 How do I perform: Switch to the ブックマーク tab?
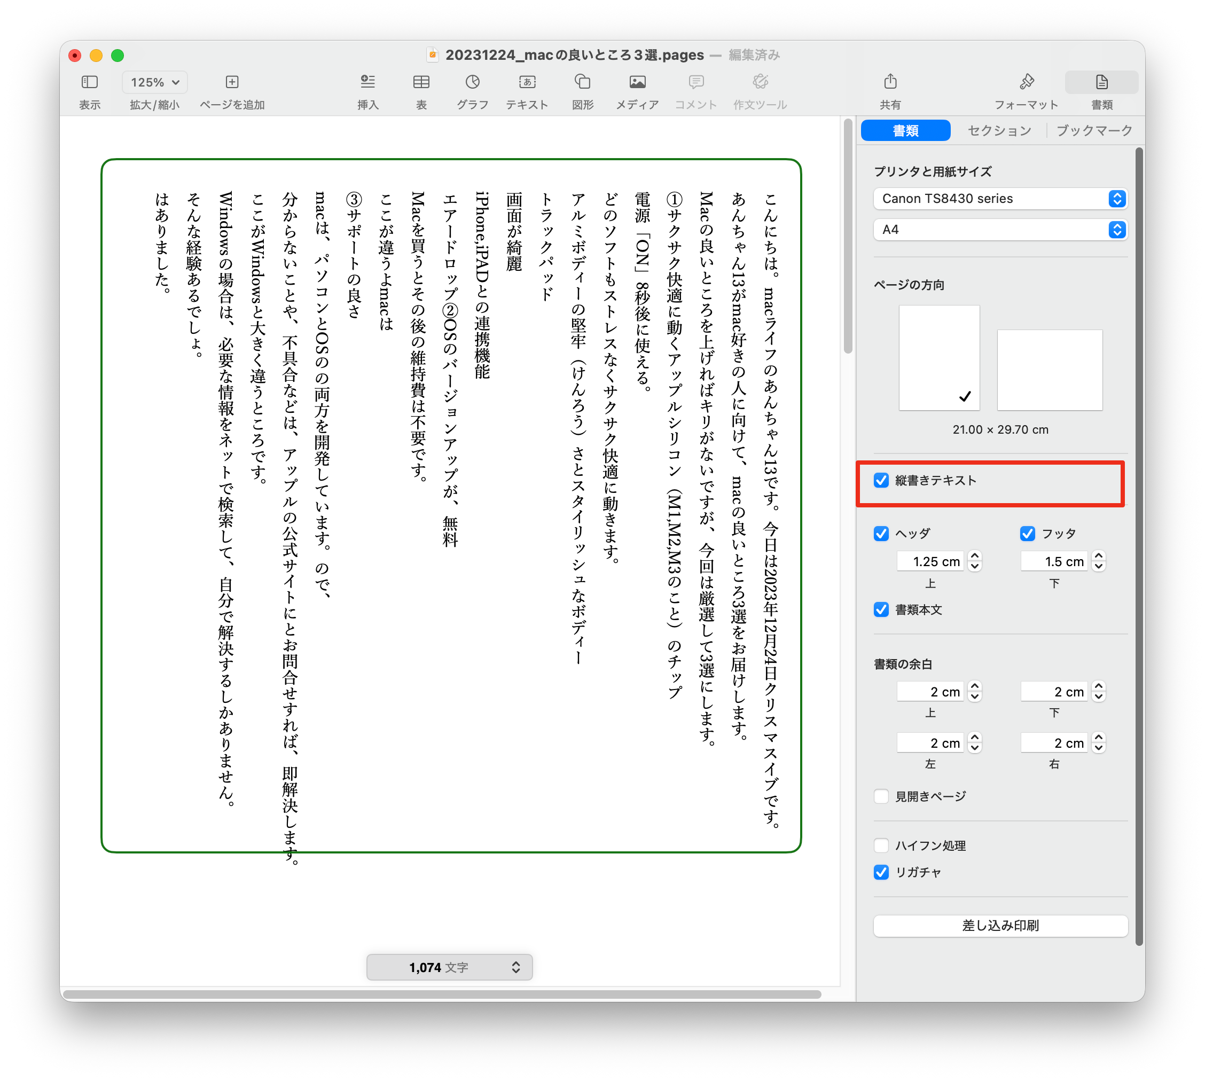[x=1093, y=131]
